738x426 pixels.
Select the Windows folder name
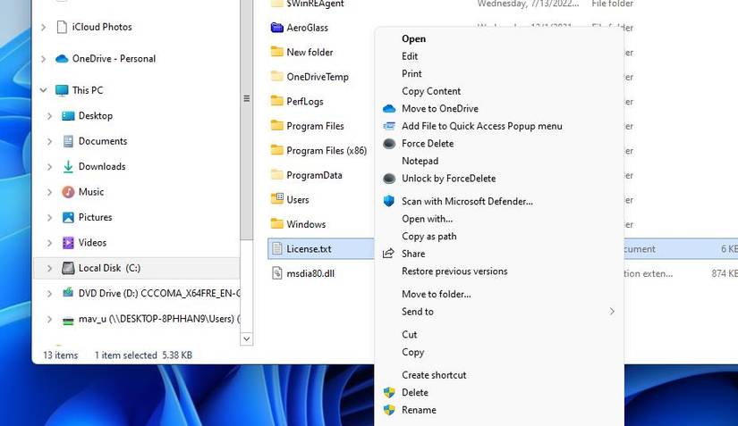click(306, 224)
